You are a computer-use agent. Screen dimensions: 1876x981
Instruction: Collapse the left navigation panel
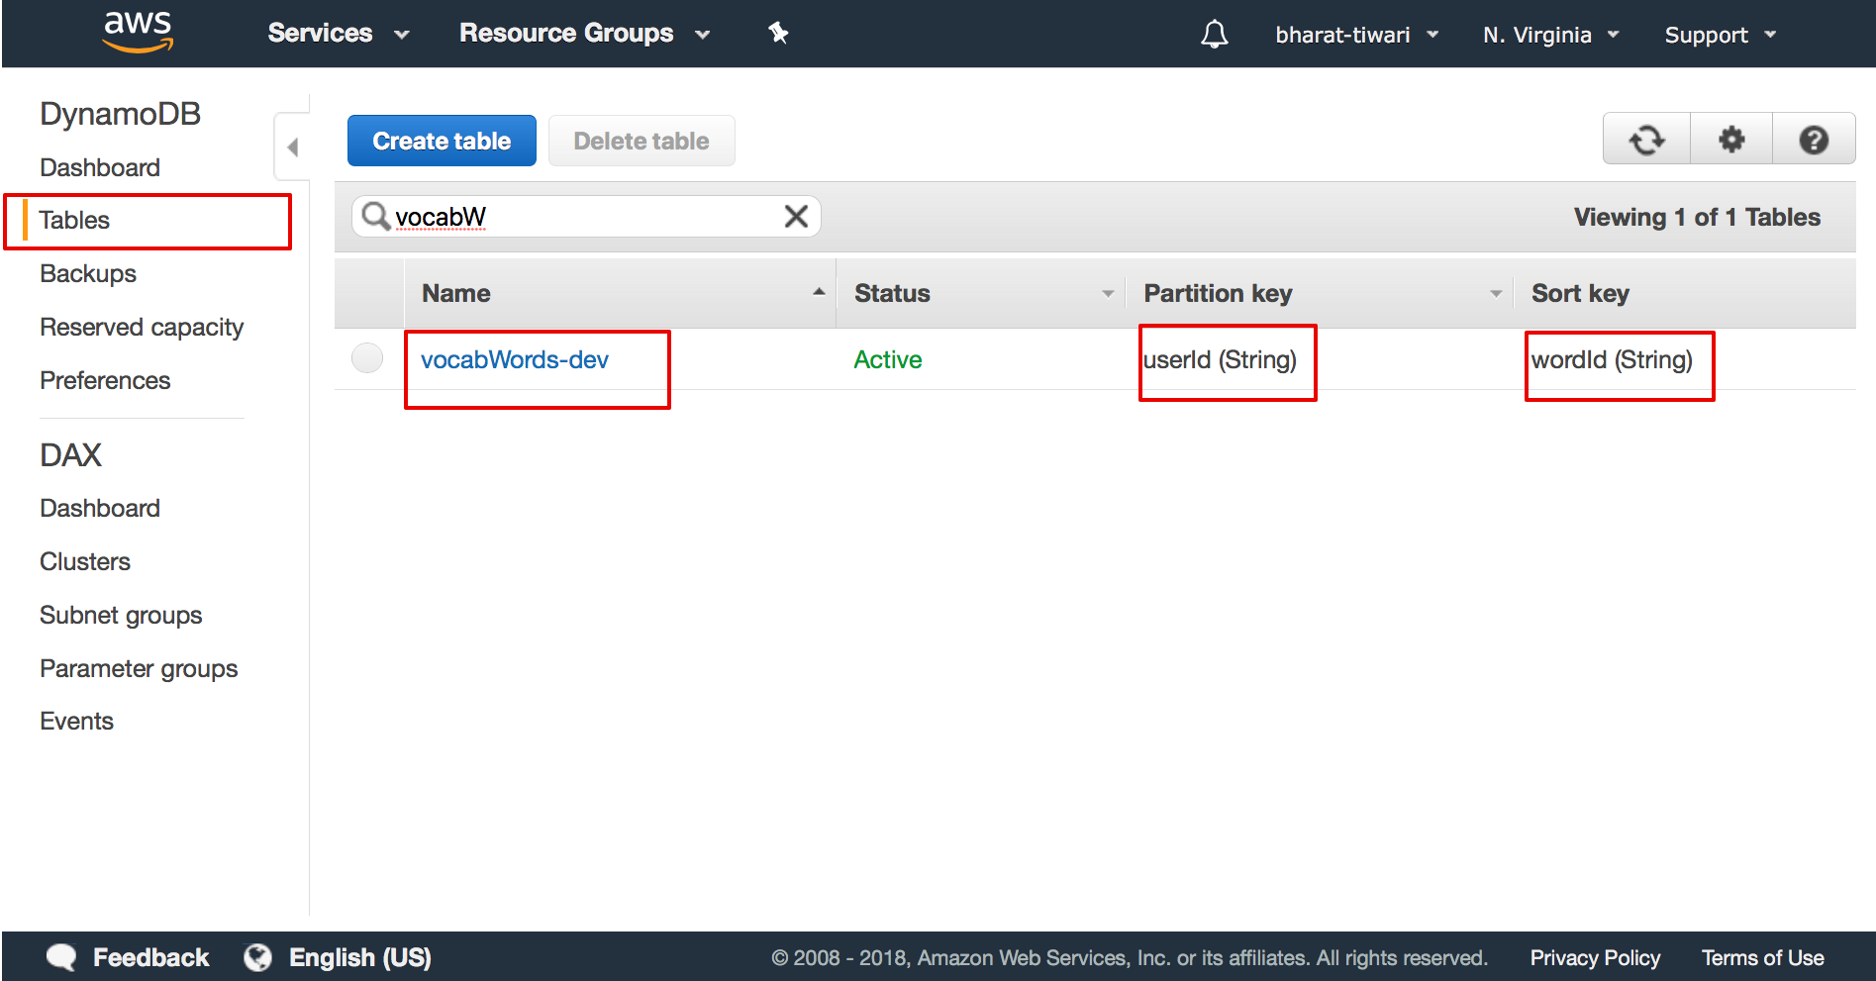point(292,145)
